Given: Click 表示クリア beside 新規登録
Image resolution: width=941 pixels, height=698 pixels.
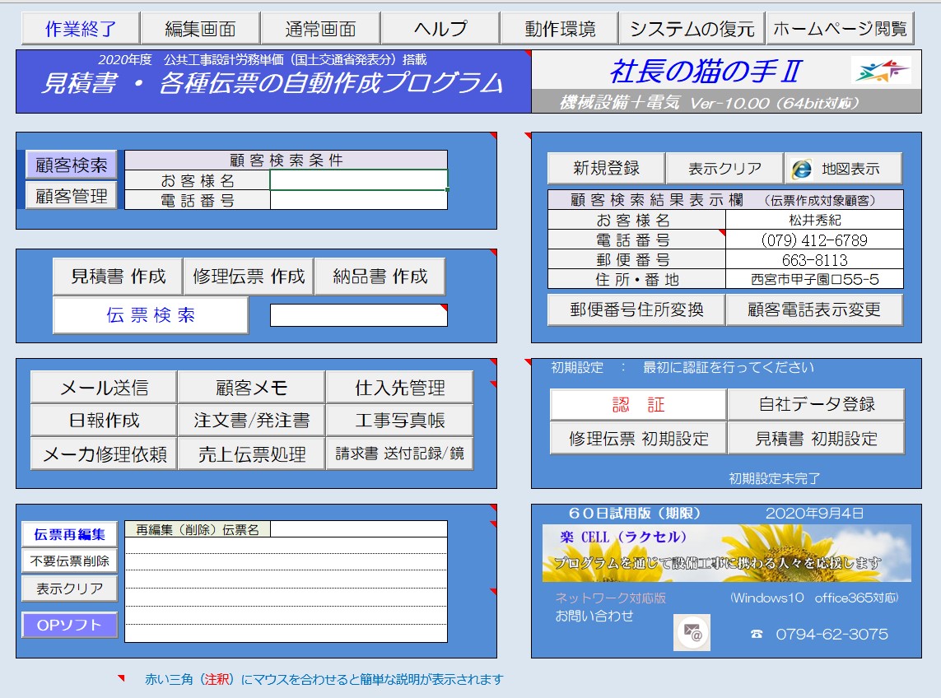Looking at the screenshot, I should (724, 168).
